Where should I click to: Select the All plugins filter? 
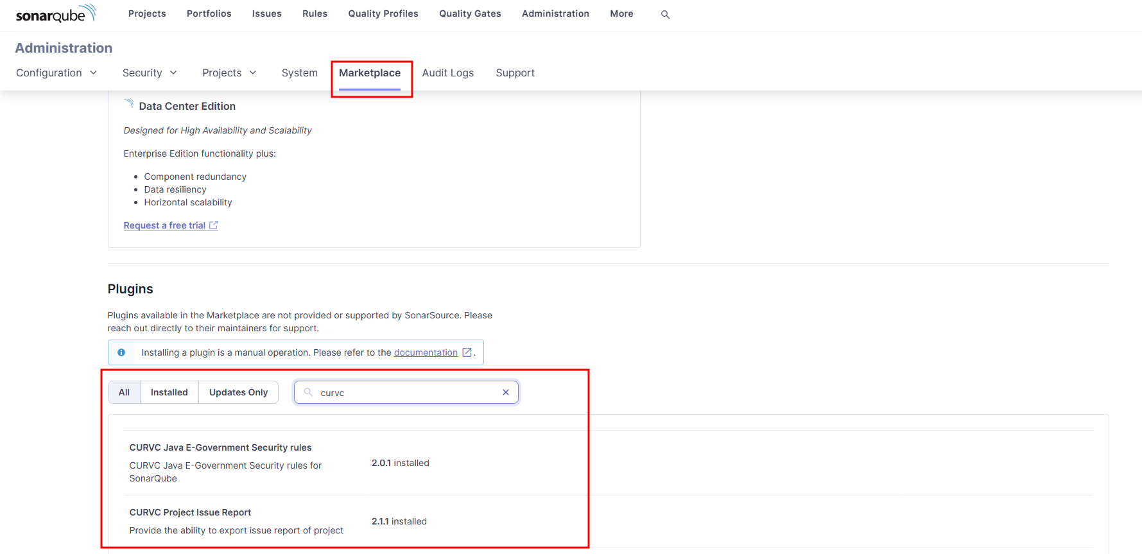click(x=125, y=392)
